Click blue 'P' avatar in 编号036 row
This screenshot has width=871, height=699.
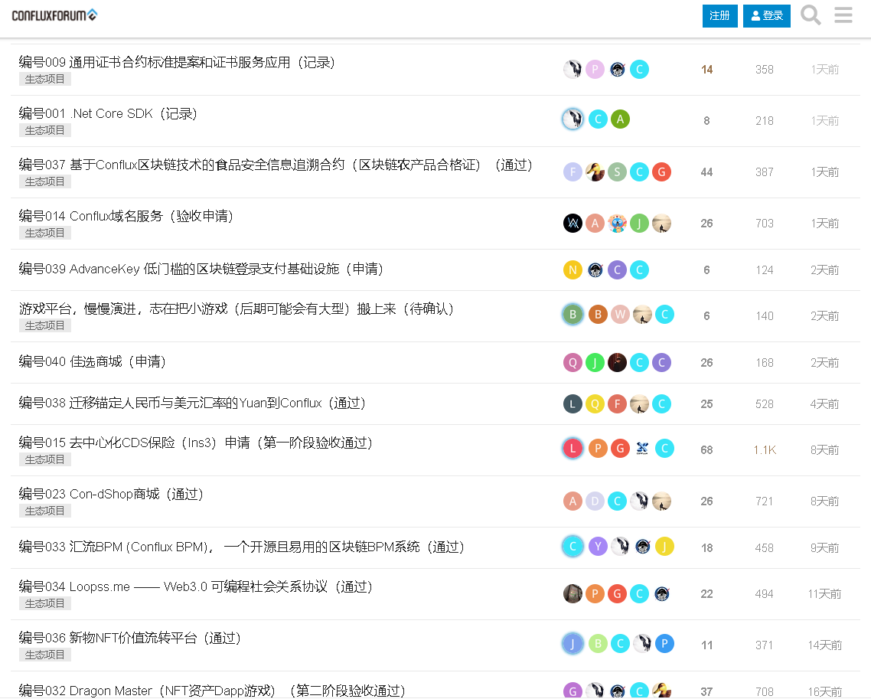click(x=664, y=644)
